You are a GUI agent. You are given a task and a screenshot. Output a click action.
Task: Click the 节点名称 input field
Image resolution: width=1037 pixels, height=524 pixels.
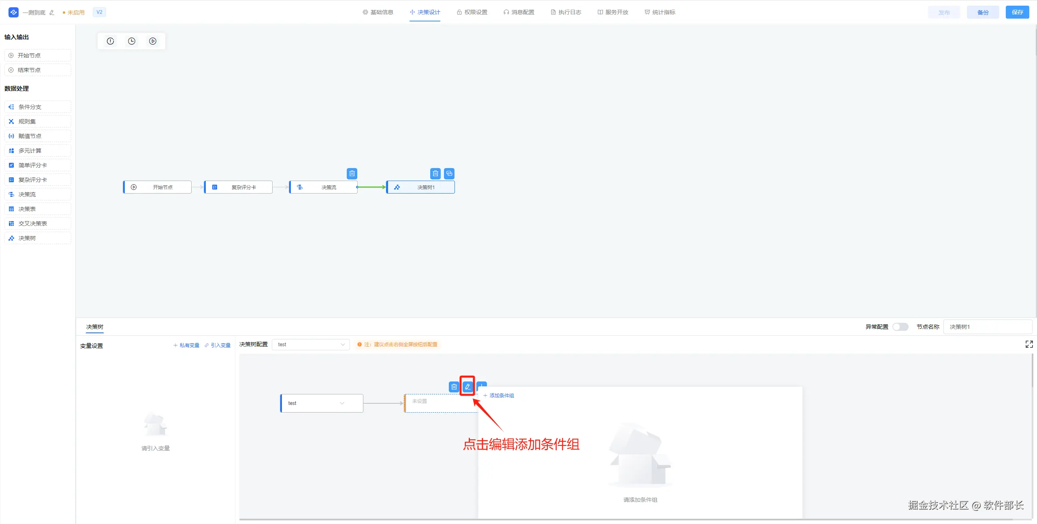(x=987, y=327)
